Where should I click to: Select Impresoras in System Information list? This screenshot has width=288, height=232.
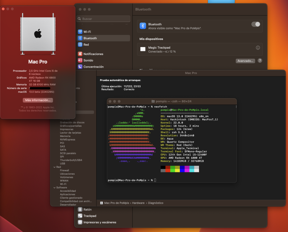[66, 129]
